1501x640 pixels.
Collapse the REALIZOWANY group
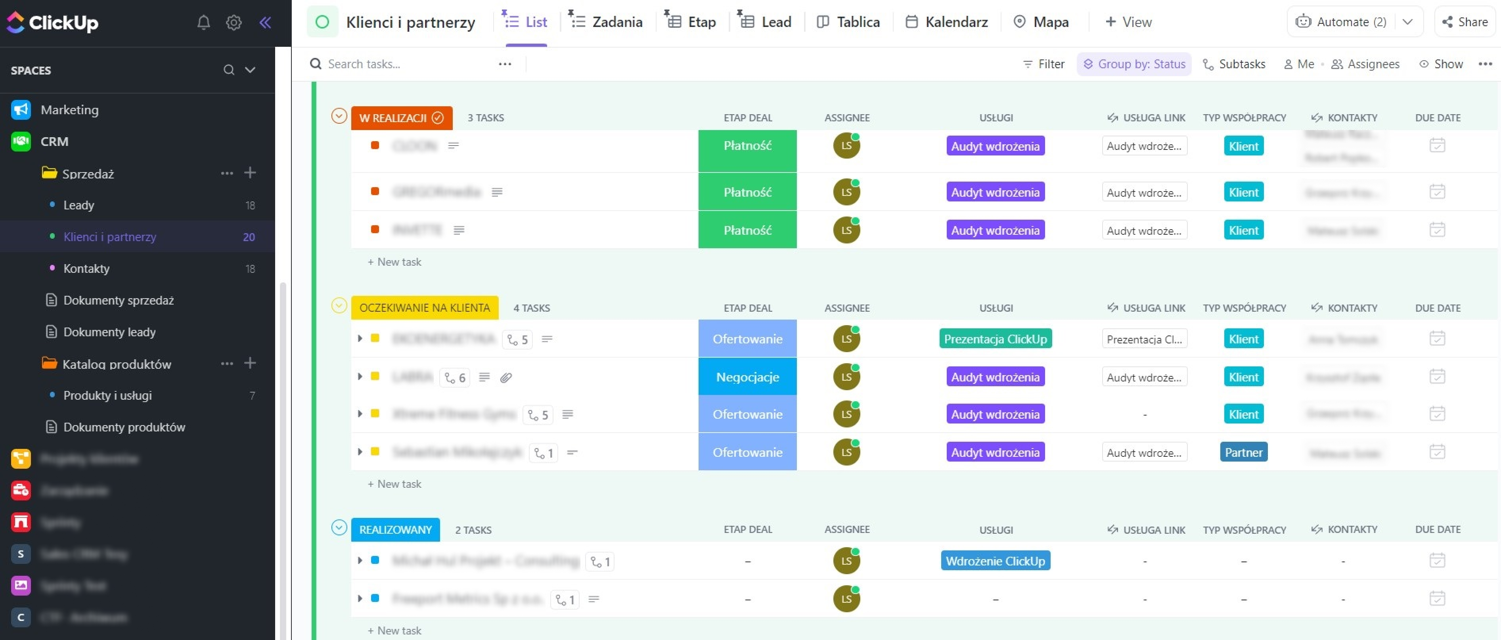[x=339, y=527]
